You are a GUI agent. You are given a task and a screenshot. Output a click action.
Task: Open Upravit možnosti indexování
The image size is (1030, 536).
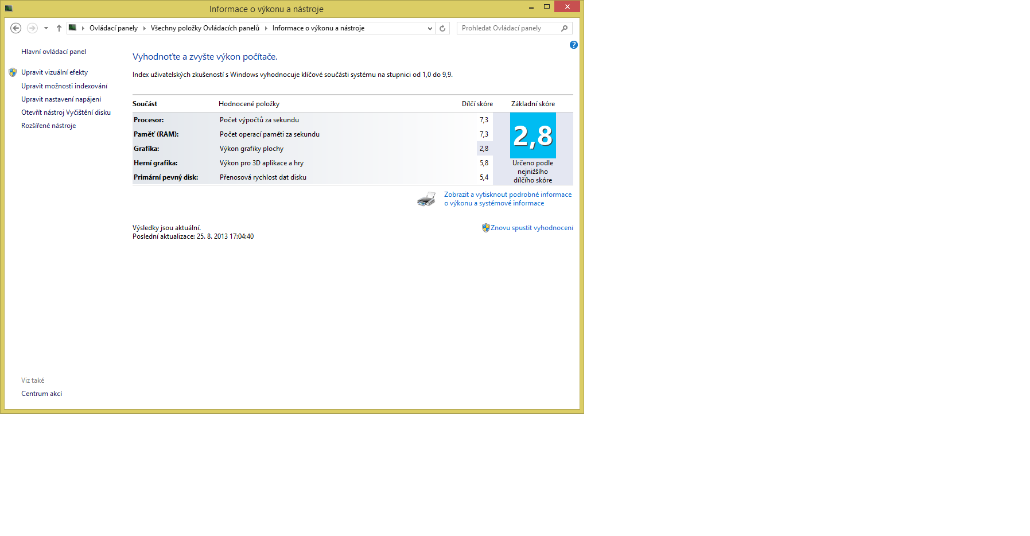pyautogui.click(x=64, y=86)
